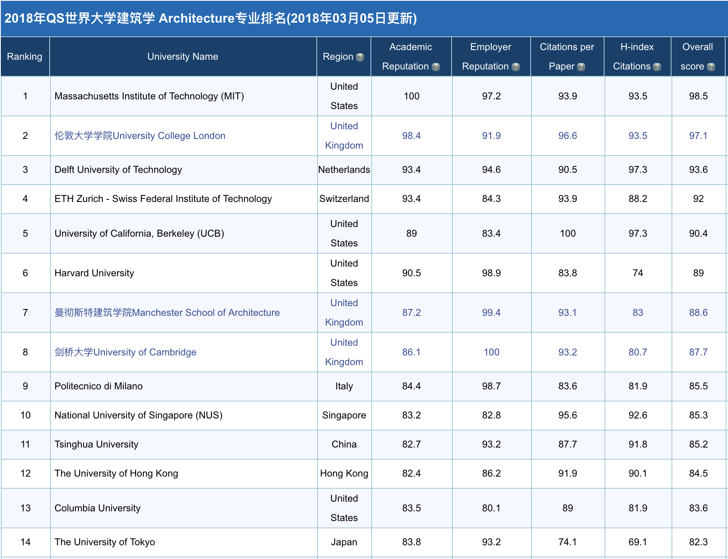Click help icon next to Employer Reputation
Viewport: 728px width, 559px height.
pos(516,67)
